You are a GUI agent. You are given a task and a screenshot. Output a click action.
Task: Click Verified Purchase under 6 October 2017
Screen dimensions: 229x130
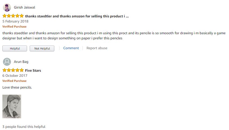pyautogui.click(x=14, y=81)
